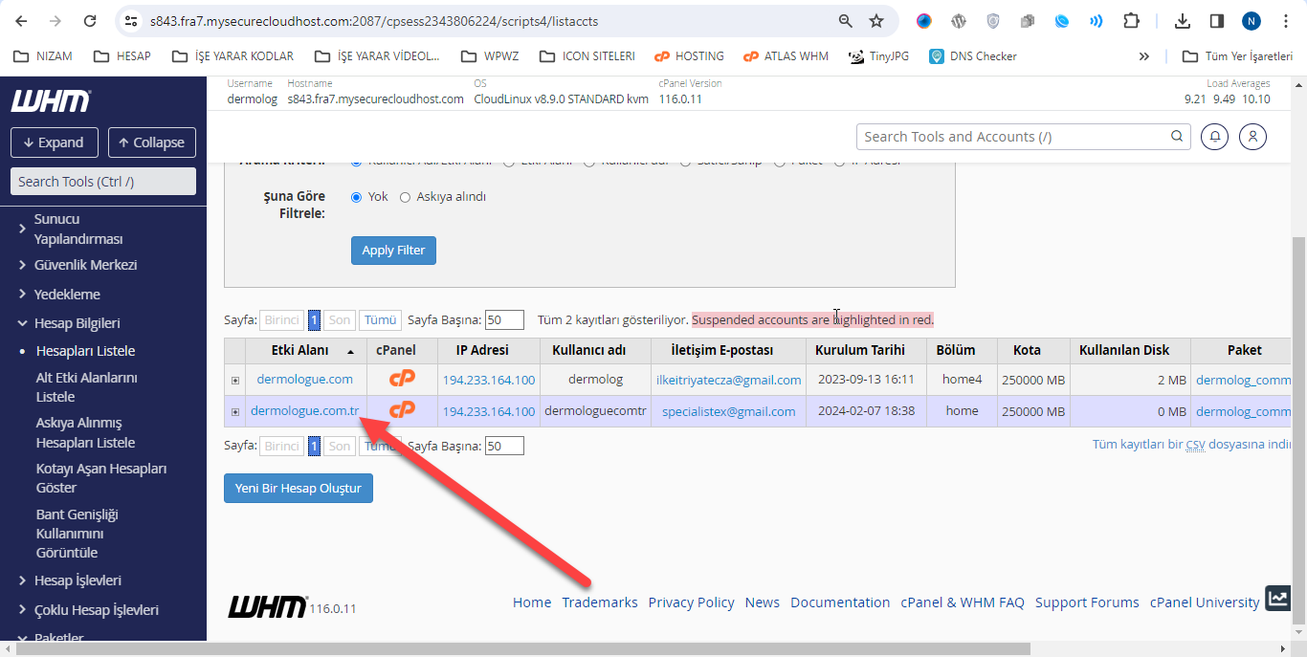Open browser zoom magnifier icon
Image resolution: width=1307 pixels, height=657 pixels.
[x=846, y=21]
